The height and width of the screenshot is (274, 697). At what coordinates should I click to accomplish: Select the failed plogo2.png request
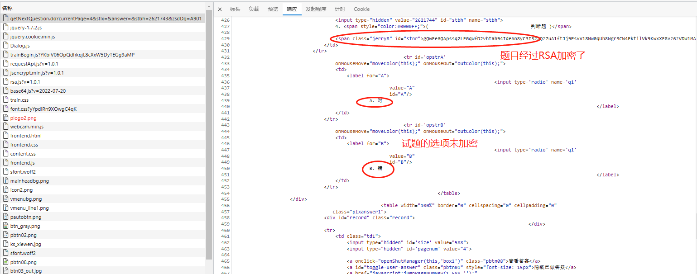(23, 118)
